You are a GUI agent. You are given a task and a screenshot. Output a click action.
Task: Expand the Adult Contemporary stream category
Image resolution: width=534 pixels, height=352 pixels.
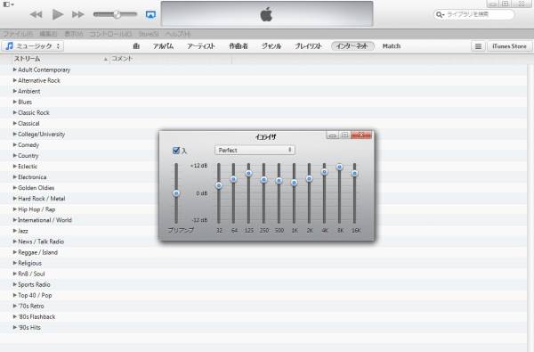coord(14,70)
